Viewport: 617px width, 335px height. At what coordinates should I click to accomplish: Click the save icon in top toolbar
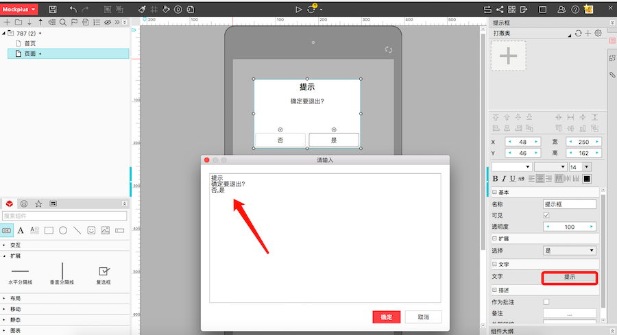52,10
